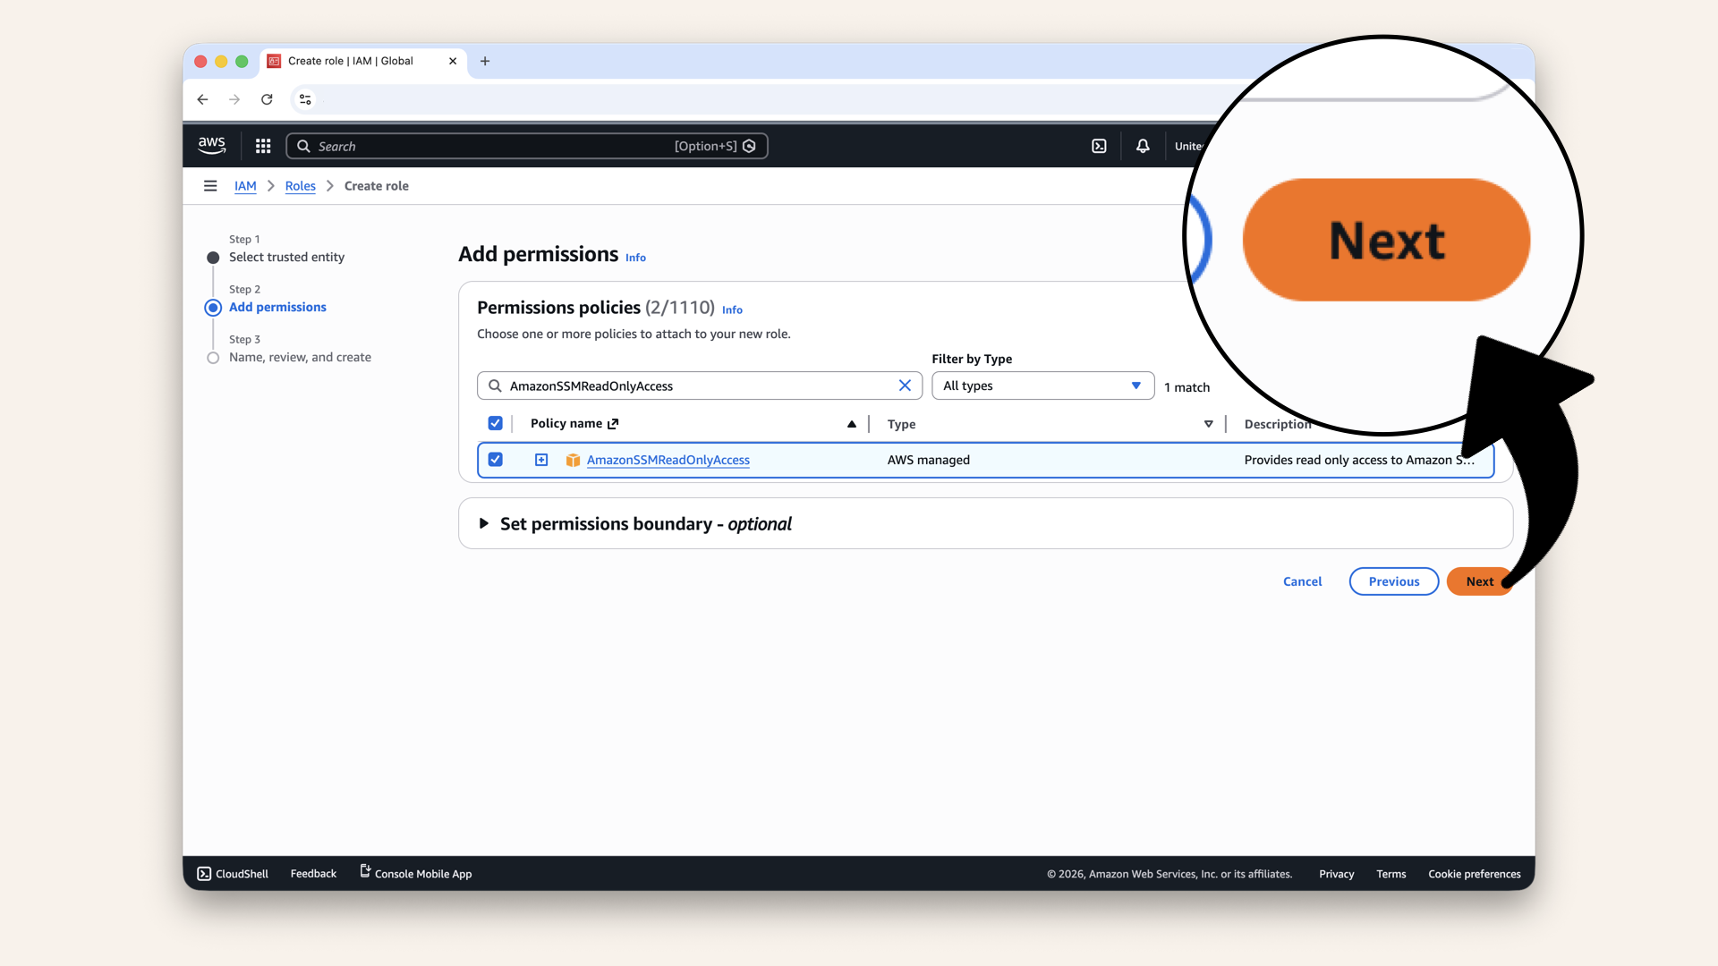The width and height of the screenshot is (1718, 966).
Task: Clear the policy search filter
Action: click(x=905, y=386)
